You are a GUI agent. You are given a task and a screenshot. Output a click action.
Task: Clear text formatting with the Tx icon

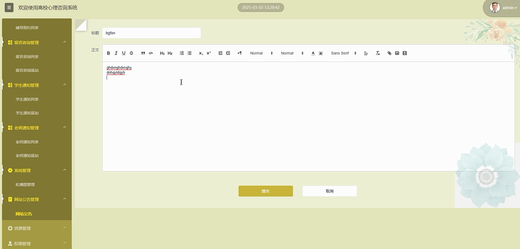(x=377, y=53)
